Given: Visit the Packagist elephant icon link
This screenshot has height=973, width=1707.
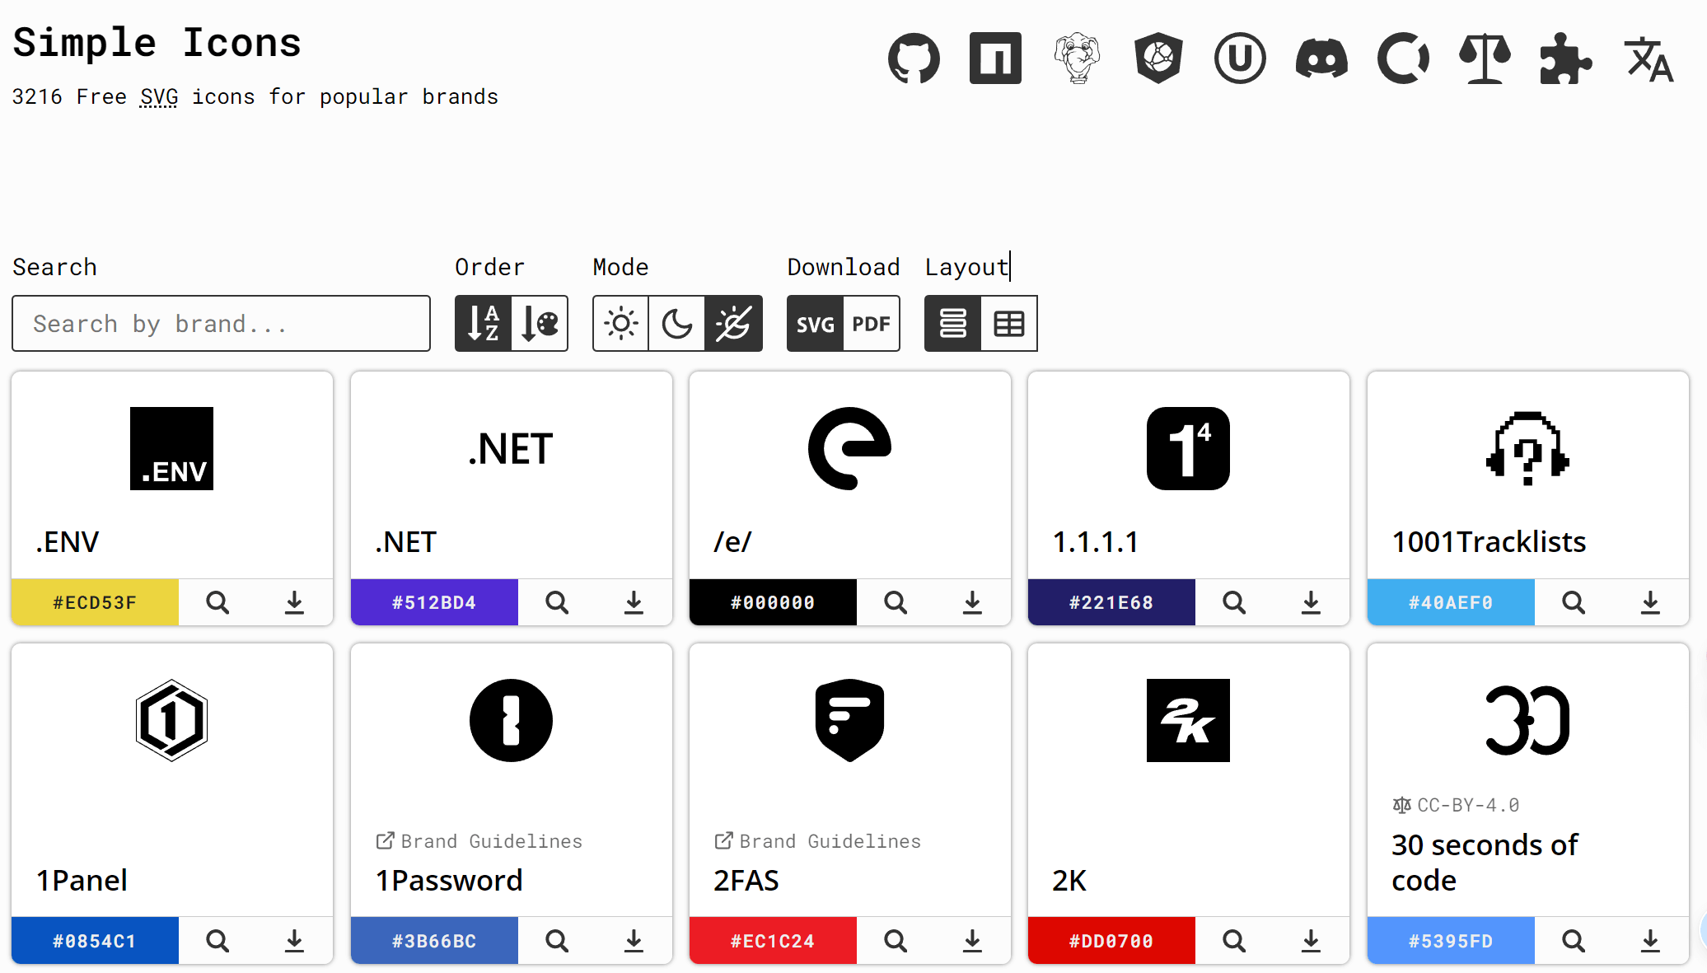Looking at the screenshot, I should pos(1077,58).
